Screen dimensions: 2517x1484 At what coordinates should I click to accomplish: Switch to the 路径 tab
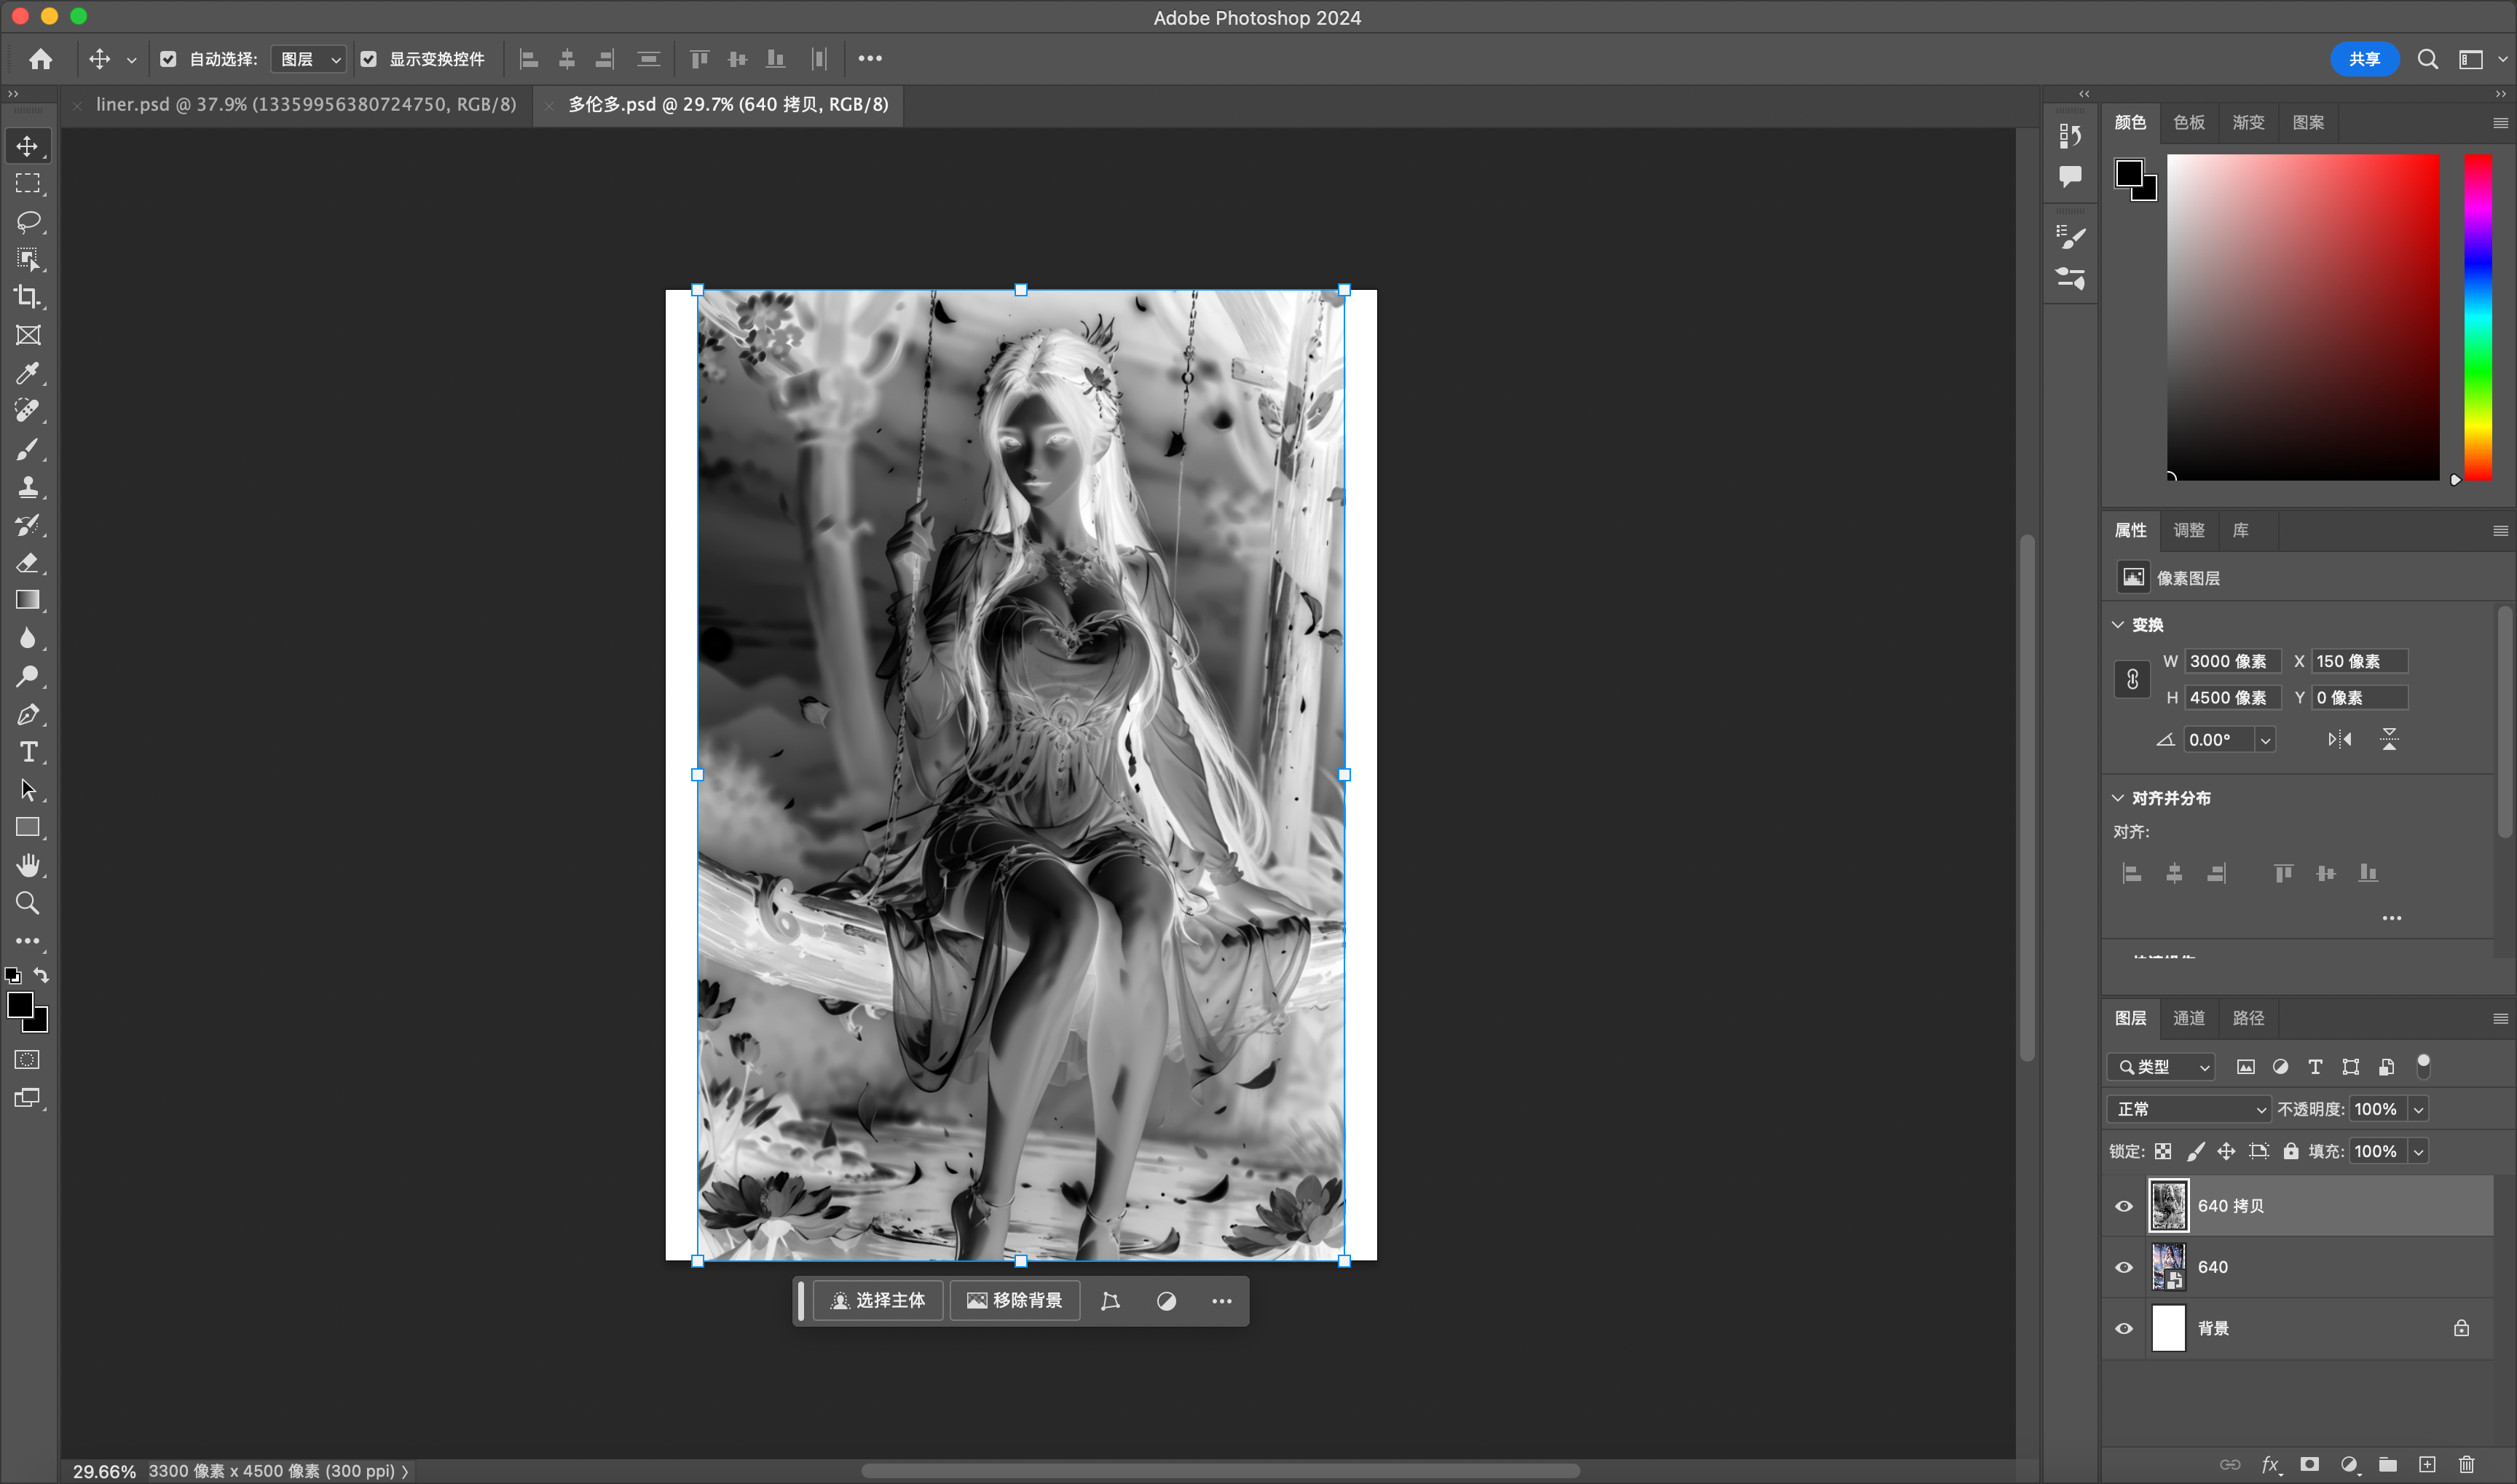(2248, 1018)
